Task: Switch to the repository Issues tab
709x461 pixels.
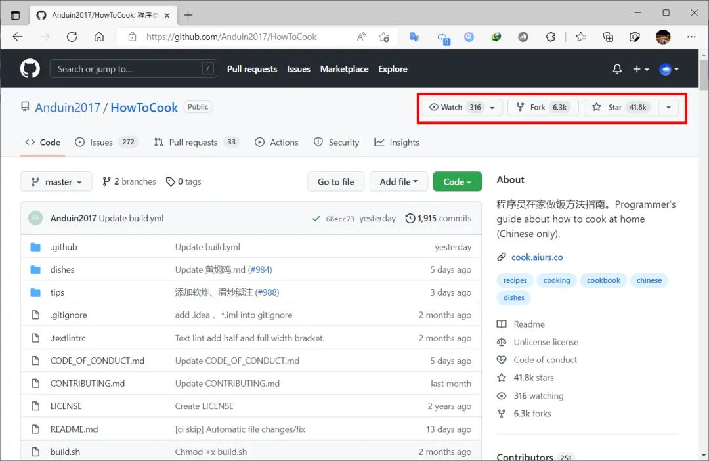Action: click(x=106, y=142)
